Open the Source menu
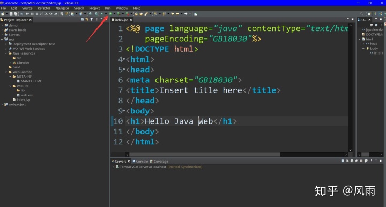Screen dimensions: 386x207 click(27, 8)
